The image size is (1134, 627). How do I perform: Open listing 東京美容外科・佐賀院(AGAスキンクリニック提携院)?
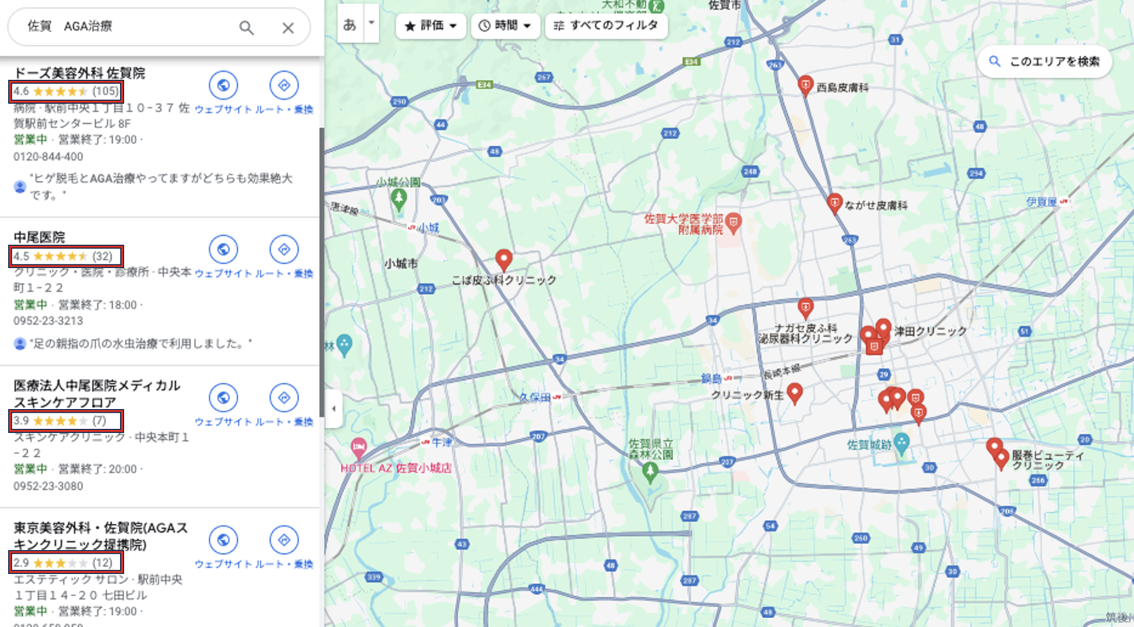coord(101,536)
